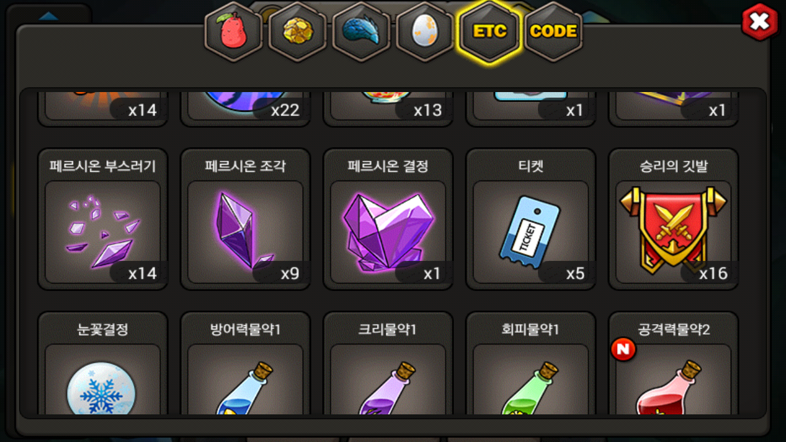Choose the purple 크리물약1 potion

(388, 363)
